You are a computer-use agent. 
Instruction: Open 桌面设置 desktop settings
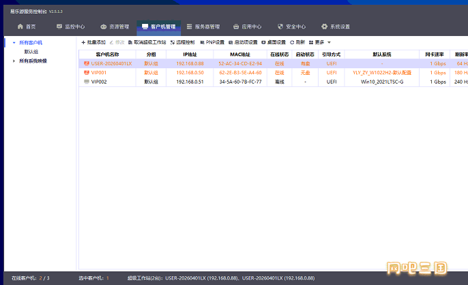273,42
